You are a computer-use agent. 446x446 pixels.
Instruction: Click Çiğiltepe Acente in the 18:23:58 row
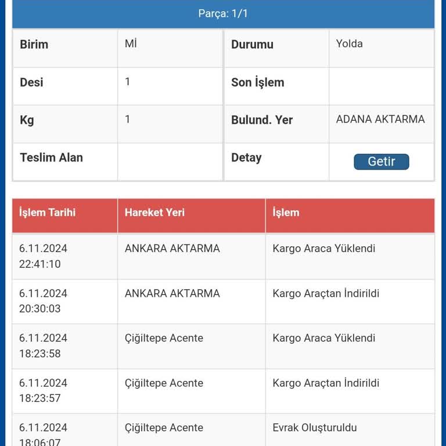click(164, 338)
